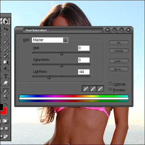Select the Gradient tool
Viewport: 145px width, 145px height.
pos(6,62)
